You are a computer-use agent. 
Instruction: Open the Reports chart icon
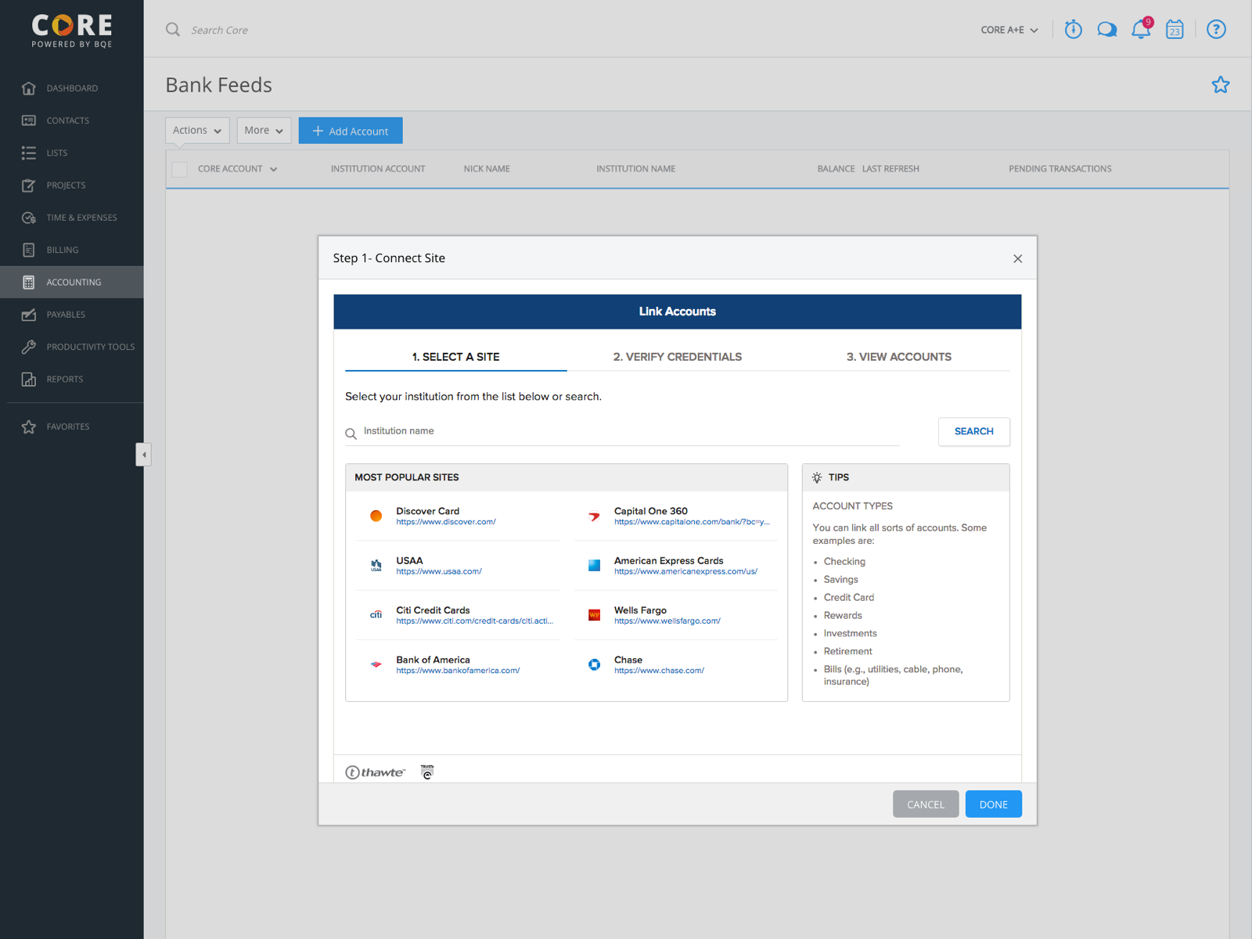[x=29, y=380]
